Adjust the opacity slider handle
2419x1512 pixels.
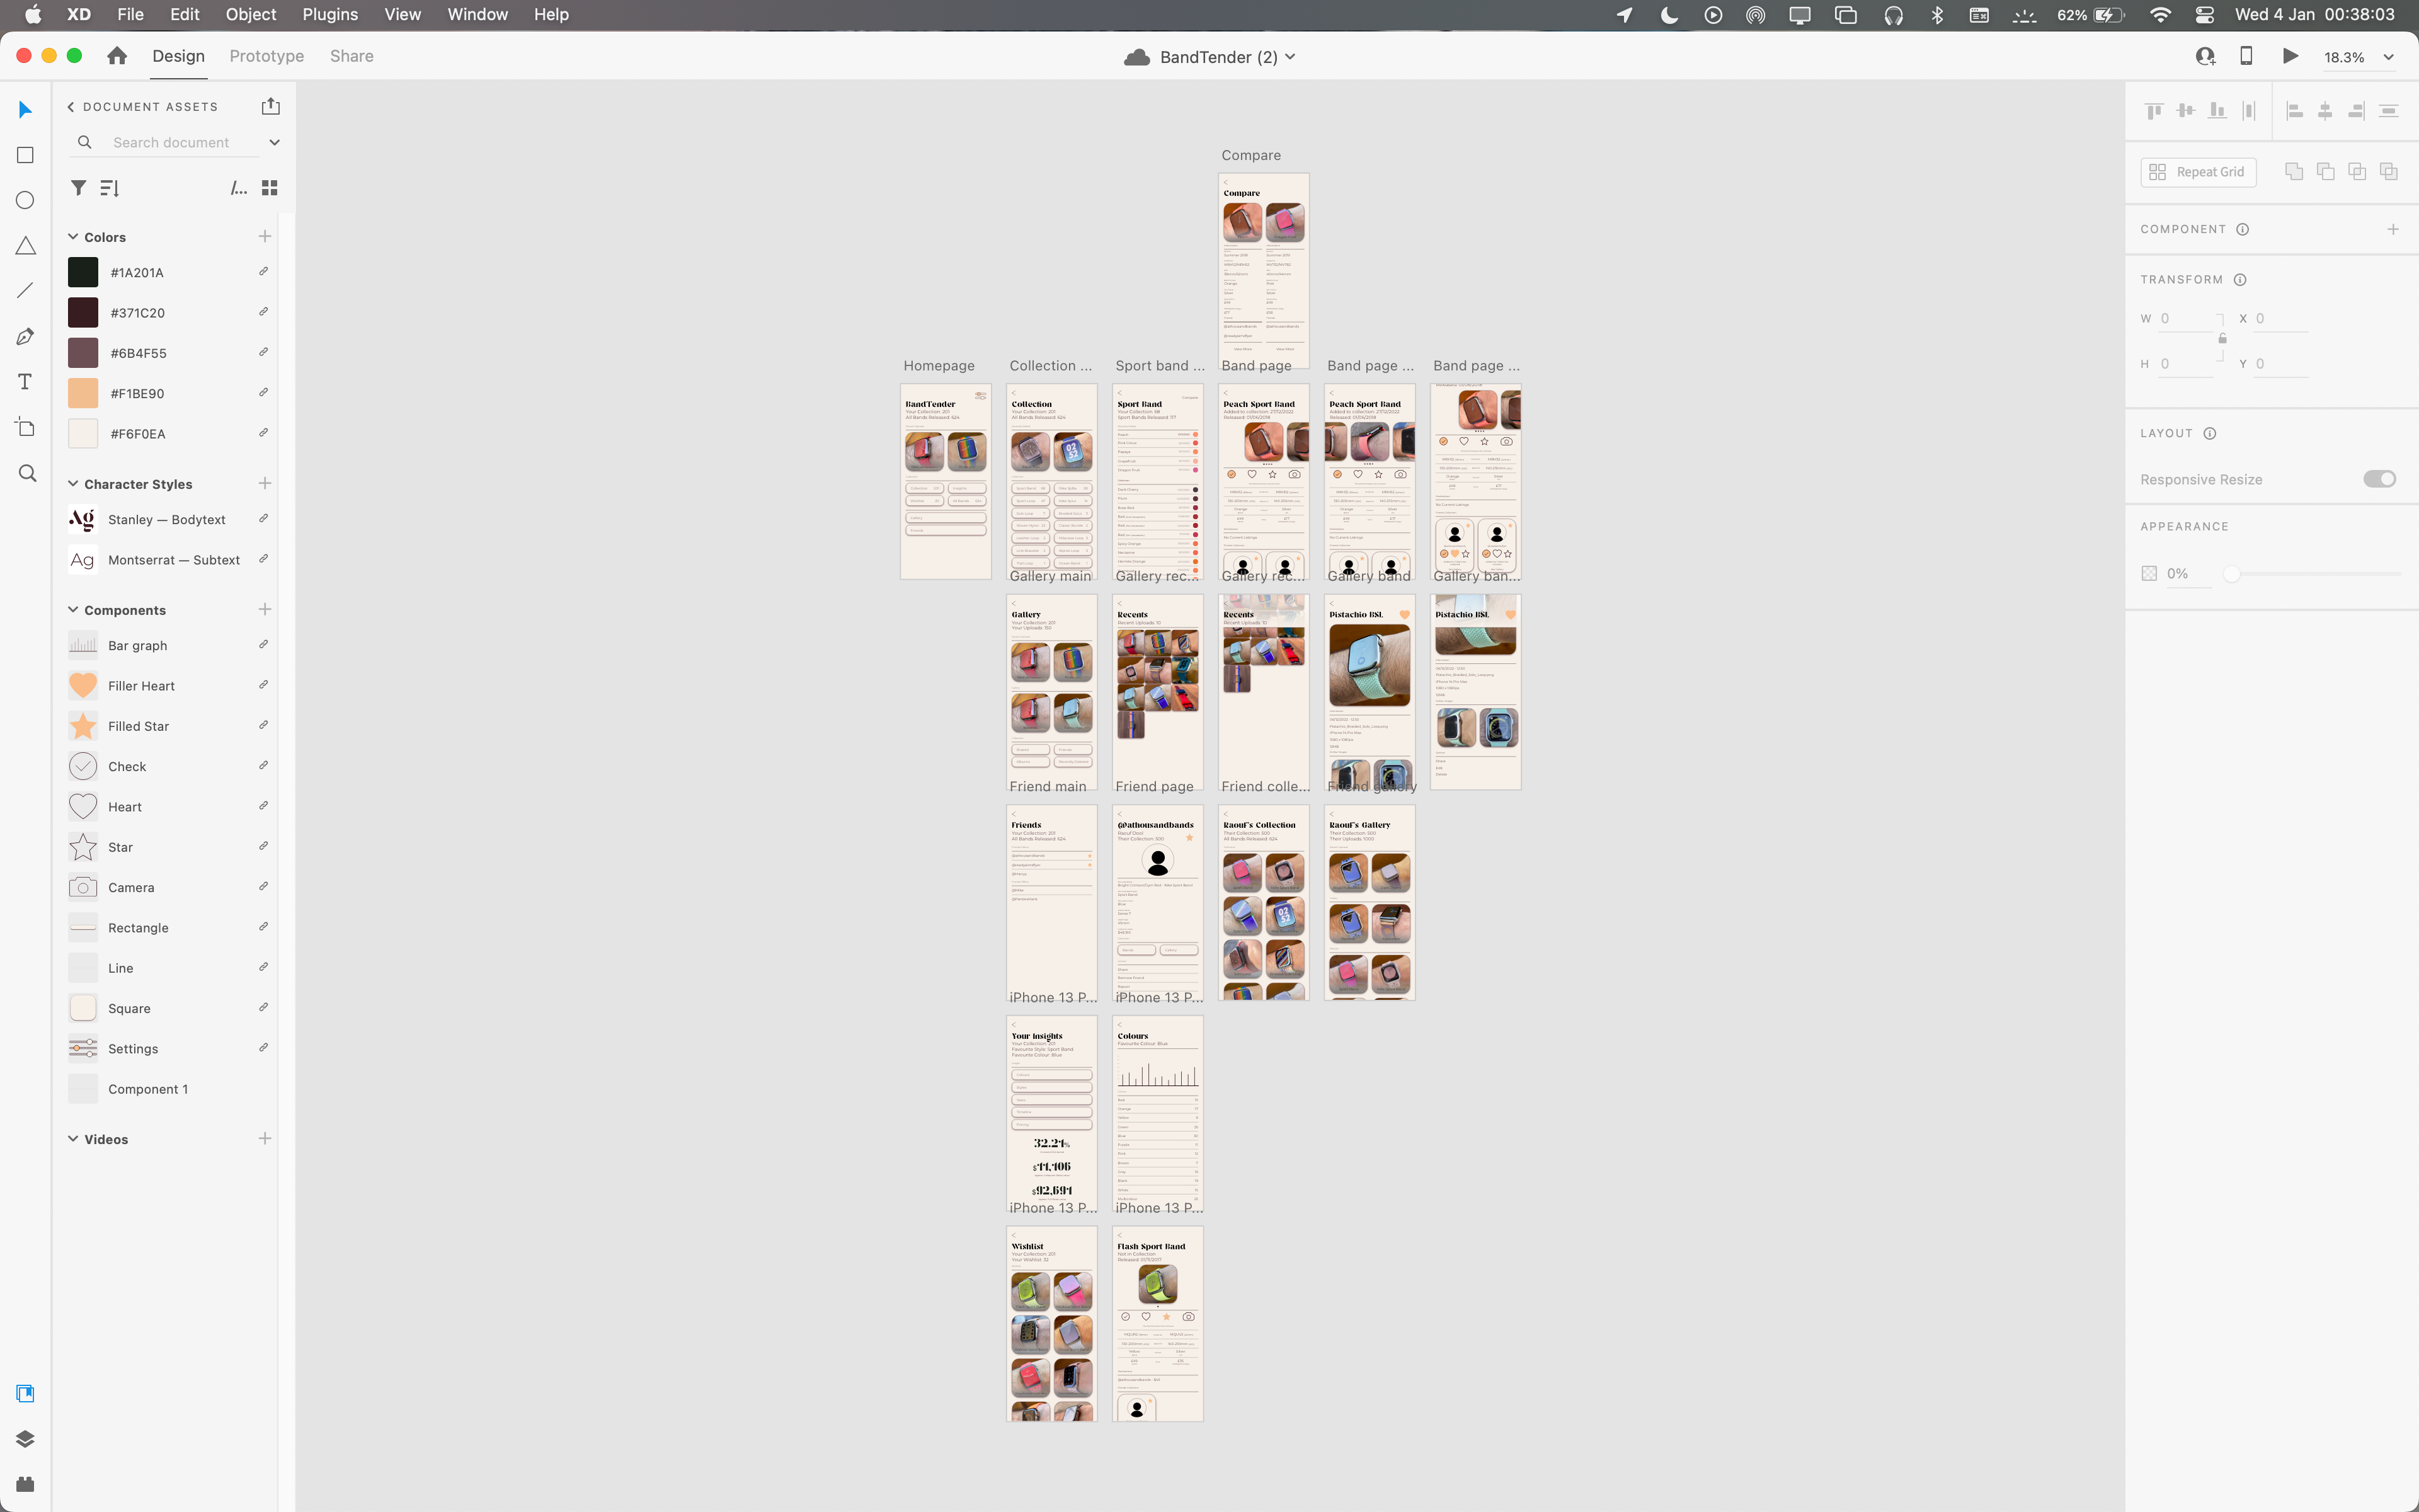tap(2231, 574)
